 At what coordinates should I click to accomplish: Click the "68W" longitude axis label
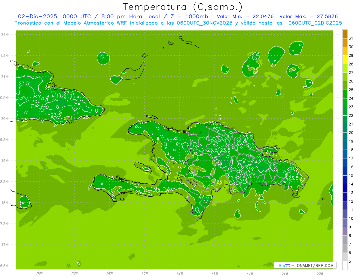click(320, 273)
